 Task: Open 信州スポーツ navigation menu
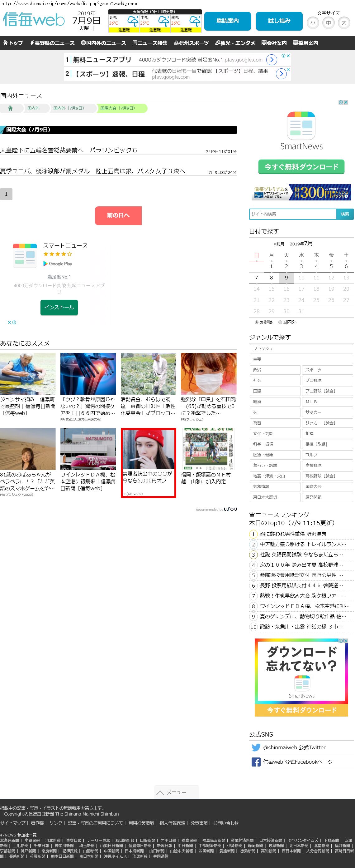191,43
